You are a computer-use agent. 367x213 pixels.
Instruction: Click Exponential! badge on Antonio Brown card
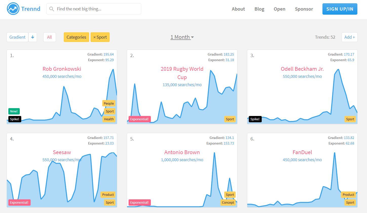click(139, 203)
